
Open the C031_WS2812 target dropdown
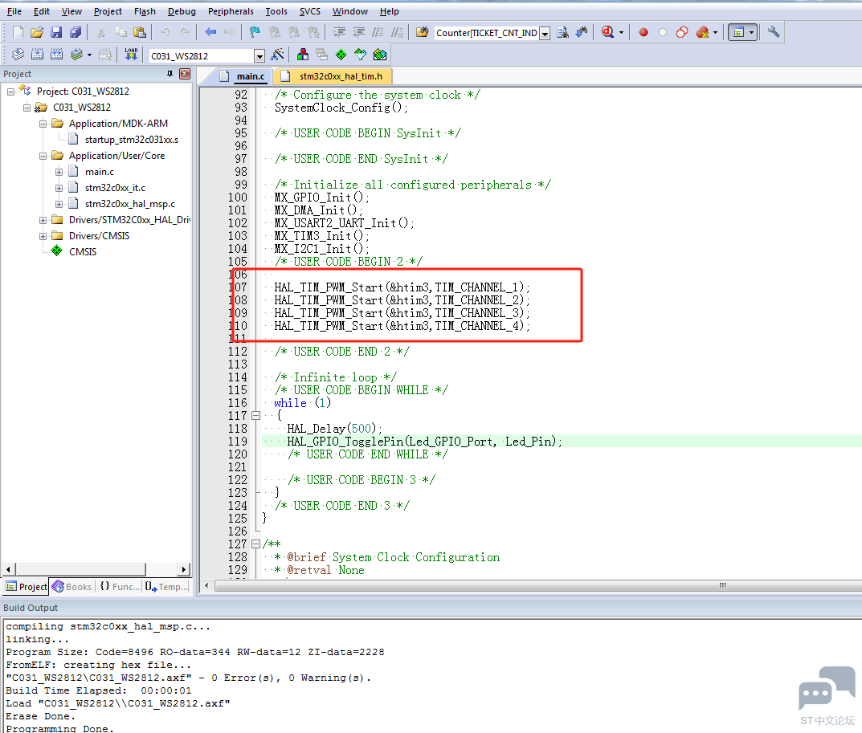[x=259, y=55]
